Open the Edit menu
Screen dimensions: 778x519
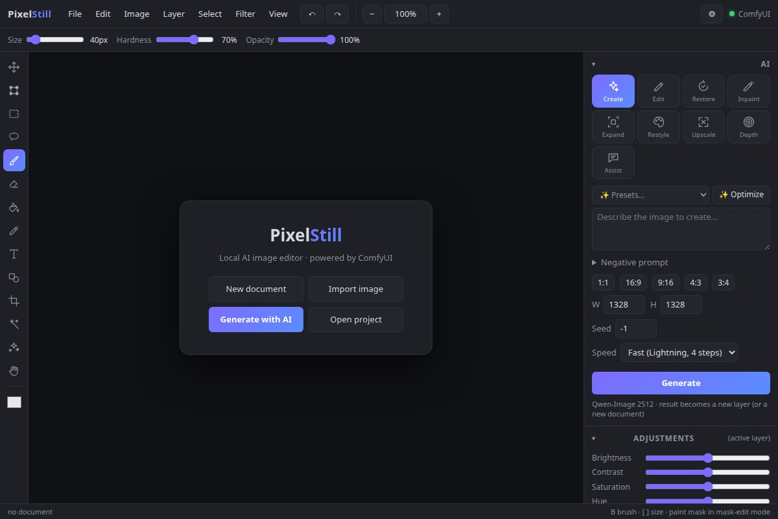click(x=103, y=14)
